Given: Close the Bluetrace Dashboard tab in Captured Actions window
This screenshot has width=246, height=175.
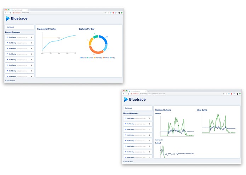Looking at the screenshot, I should 145,91.
